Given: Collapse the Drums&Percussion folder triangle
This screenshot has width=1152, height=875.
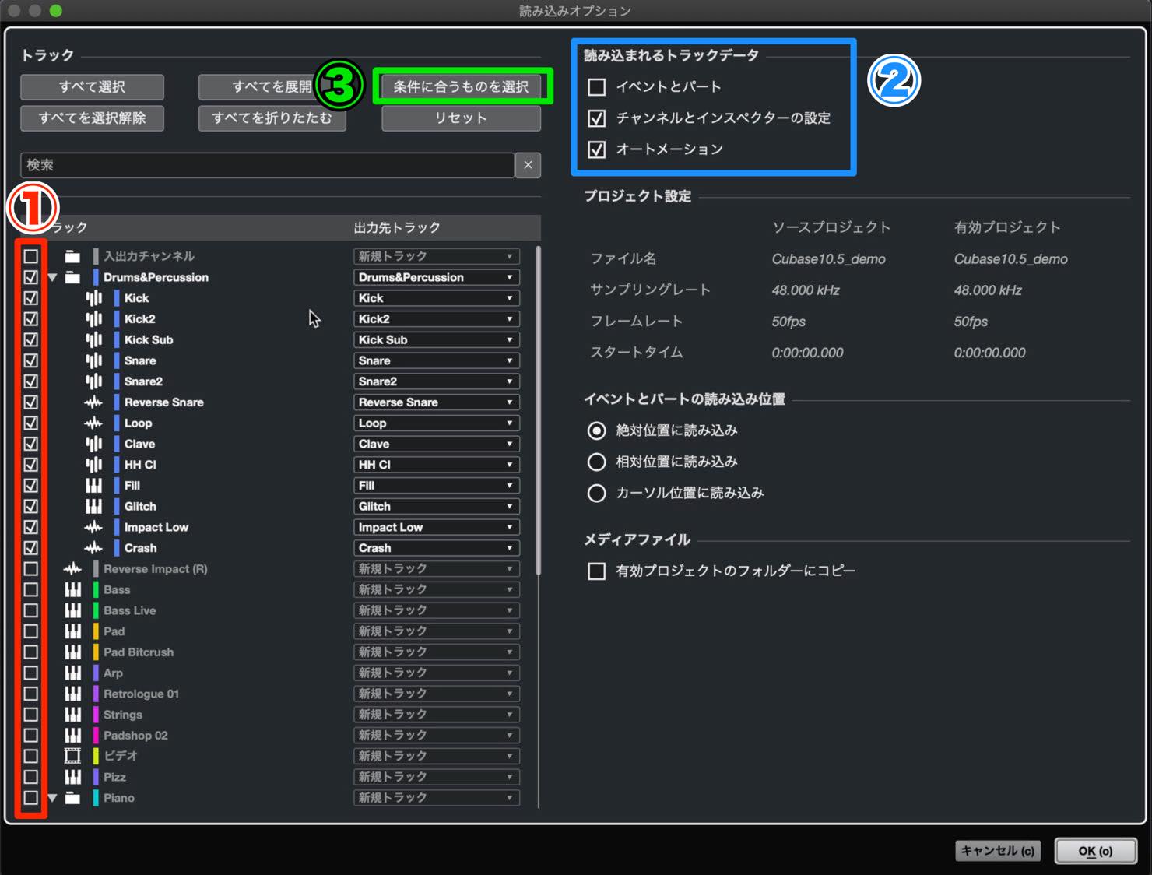Looking at the screenshot, I should click(x=52, y=277).
